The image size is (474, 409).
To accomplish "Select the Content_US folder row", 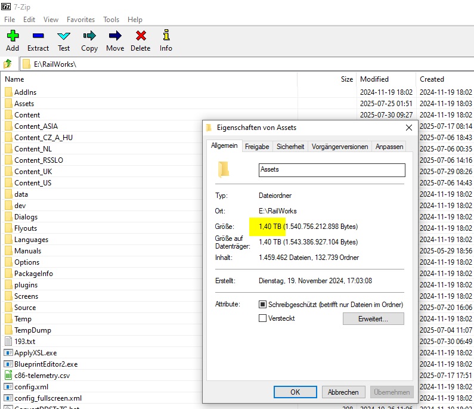I will (x=103, y=183).
